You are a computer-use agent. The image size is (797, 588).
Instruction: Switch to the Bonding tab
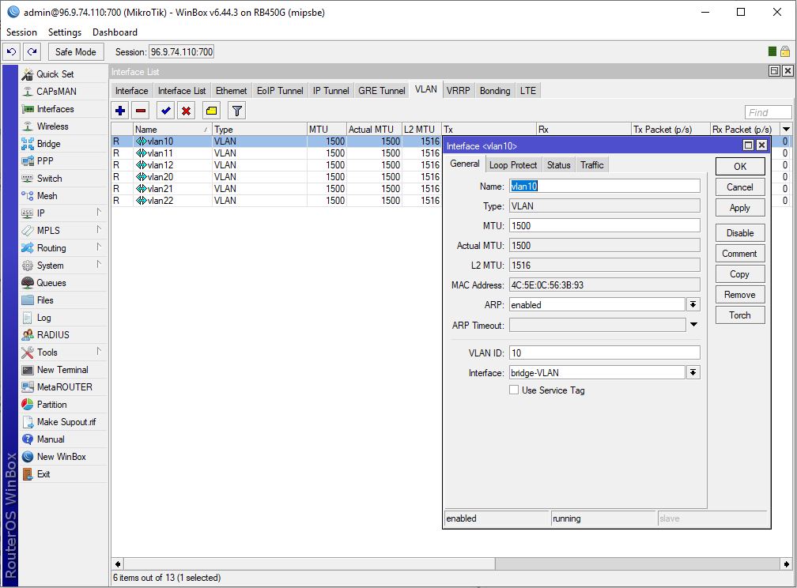tap(495, 90)
